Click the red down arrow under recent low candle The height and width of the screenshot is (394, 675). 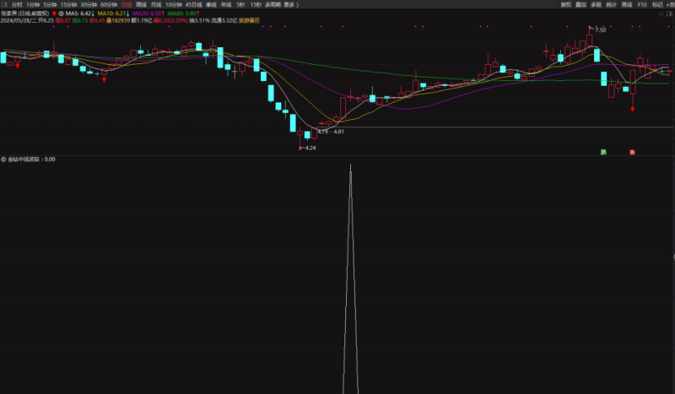point(633,108)
